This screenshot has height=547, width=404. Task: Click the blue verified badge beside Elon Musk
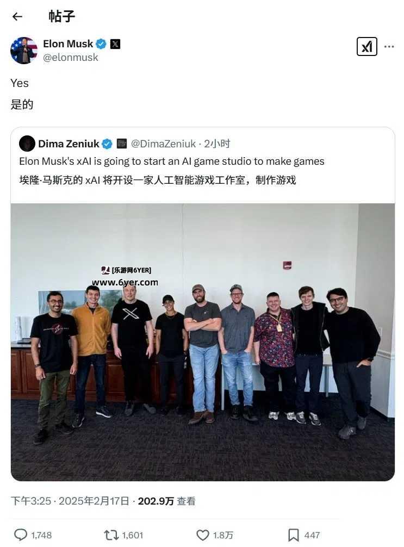101,44
